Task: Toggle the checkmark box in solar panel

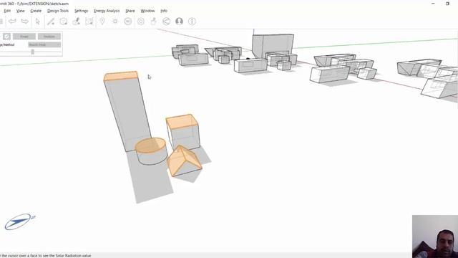Action: click(x=6, y=37)
